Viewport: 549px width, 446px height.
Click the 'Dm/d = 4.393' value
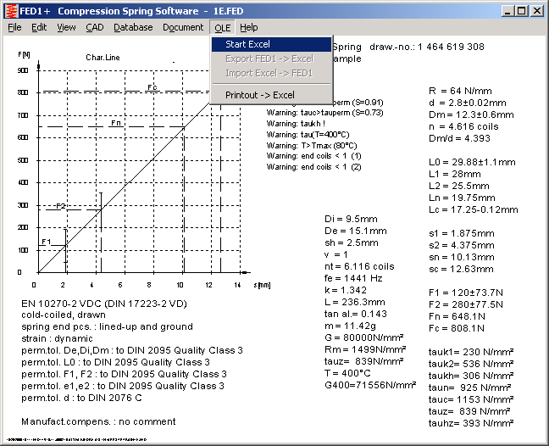coord(459,138)
